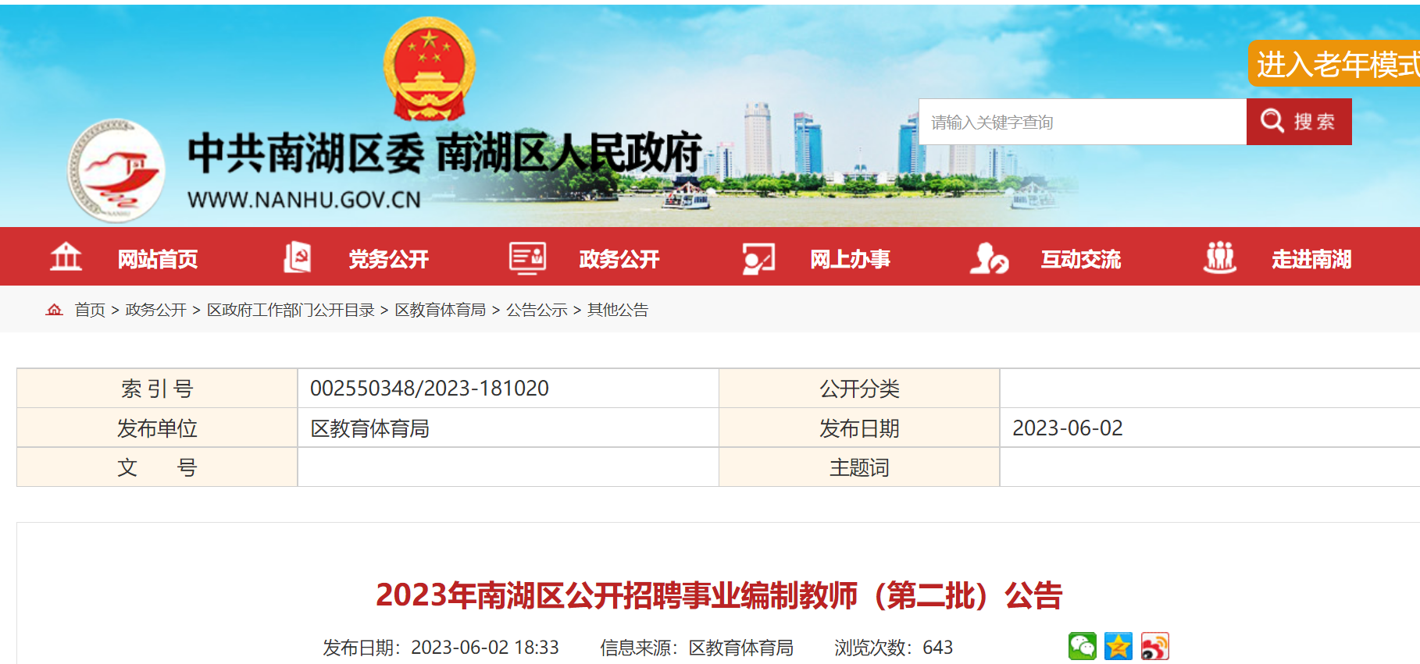Open the 网上办事 navigation item

(851, 259)
